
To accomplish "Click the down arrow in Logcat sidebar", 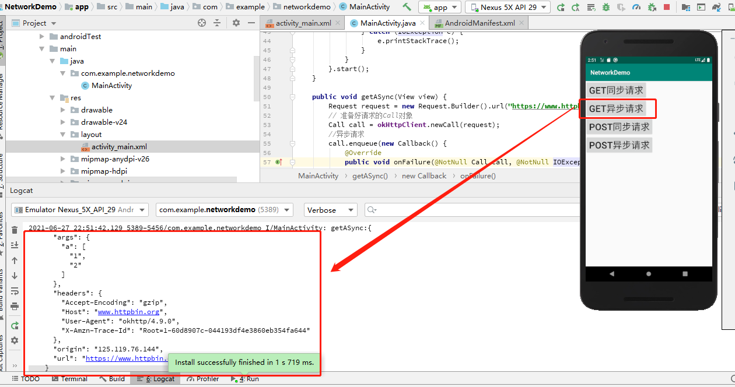I will click(15, 276).
